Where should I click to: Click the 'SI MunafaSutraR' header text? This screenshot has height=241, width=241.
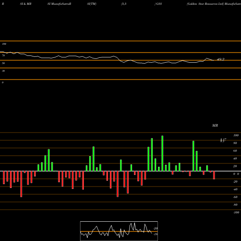click(59, 4)
